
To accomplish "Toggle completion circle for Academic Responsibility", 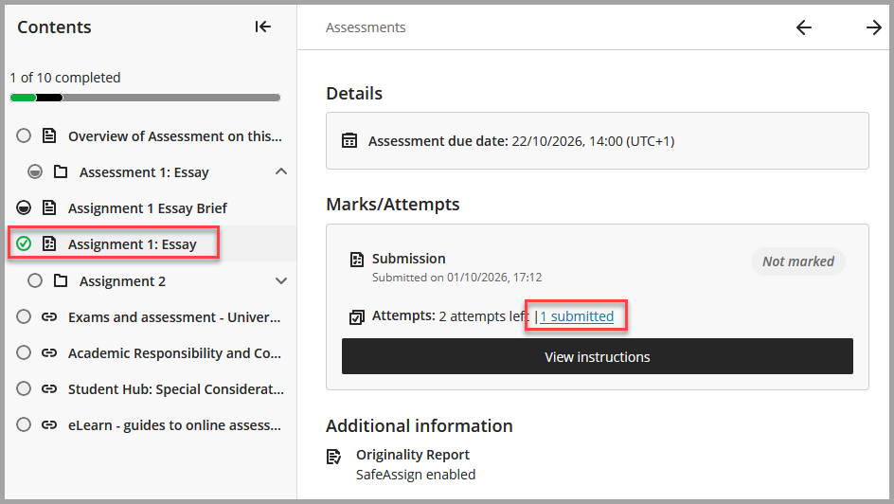I will click(24, 353).
